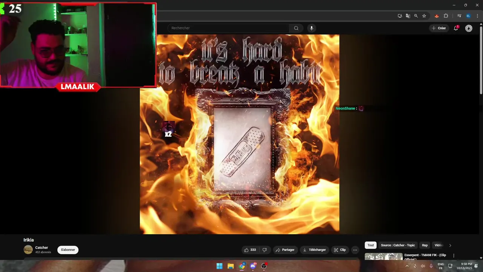The height and width of the screenshot is (272, 483).
Task: Select the Rap filter chip
Action: 425,245
